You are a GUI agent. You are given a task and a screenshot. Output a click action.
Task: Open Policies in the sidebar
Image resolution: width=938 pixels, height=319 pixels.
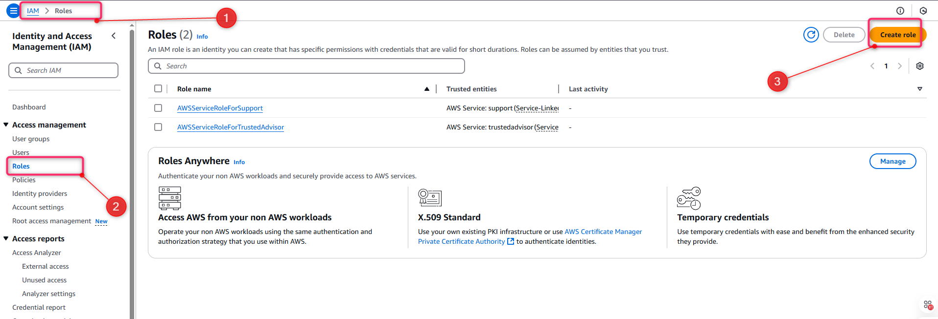coord(24,180)
